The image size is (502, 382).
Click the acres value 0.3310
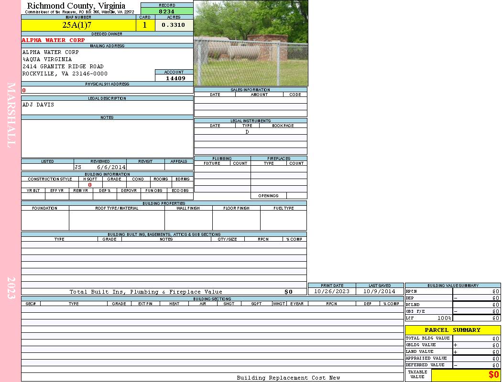pos(174,25)
